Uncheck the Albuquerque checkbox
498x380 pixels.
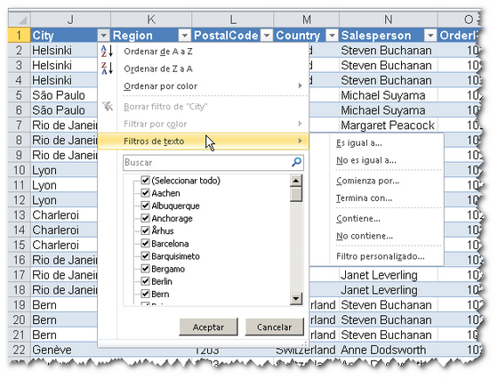pyautogui.click(x=145, y=206)
